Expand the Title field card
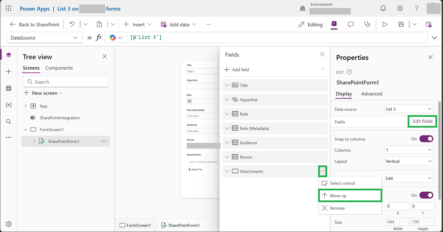Viewport: 443px width, 232px height. point(227,85)
